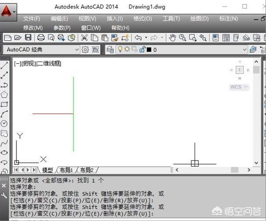The height and width of the screenshot is (221, 266).
Task: Open the 文件(F) menu
Action: click(31, 19)
